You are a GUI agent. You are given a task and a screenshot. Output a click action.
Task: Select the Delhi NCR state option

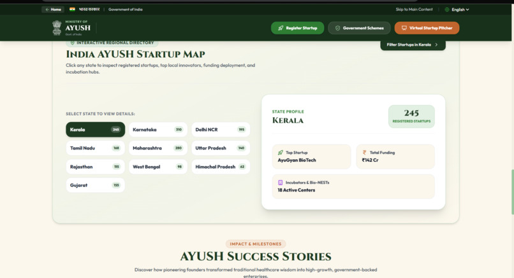pos(221,130)
